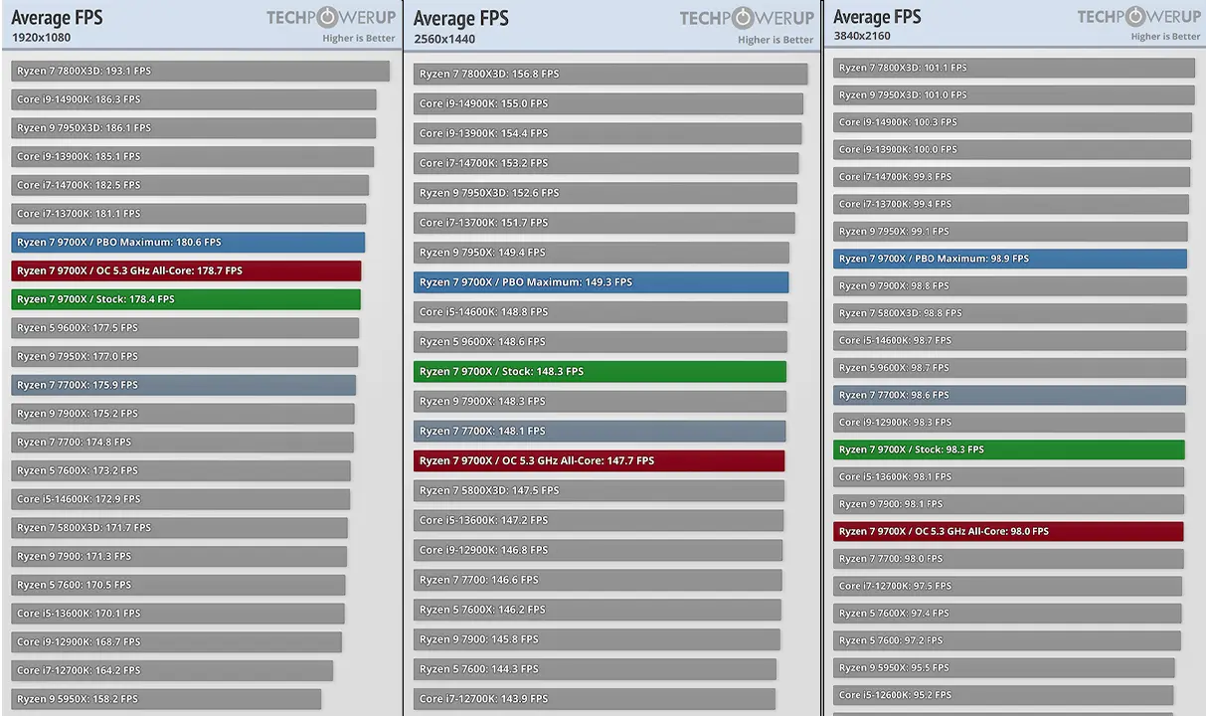The image size is (1206, 716).
Task: Click the red 9700X OC 178.7 FPS bar
Action: [x=186, y=271]
